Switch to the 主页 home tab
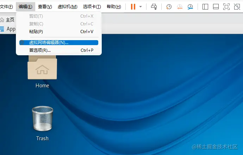 (7, 20)
